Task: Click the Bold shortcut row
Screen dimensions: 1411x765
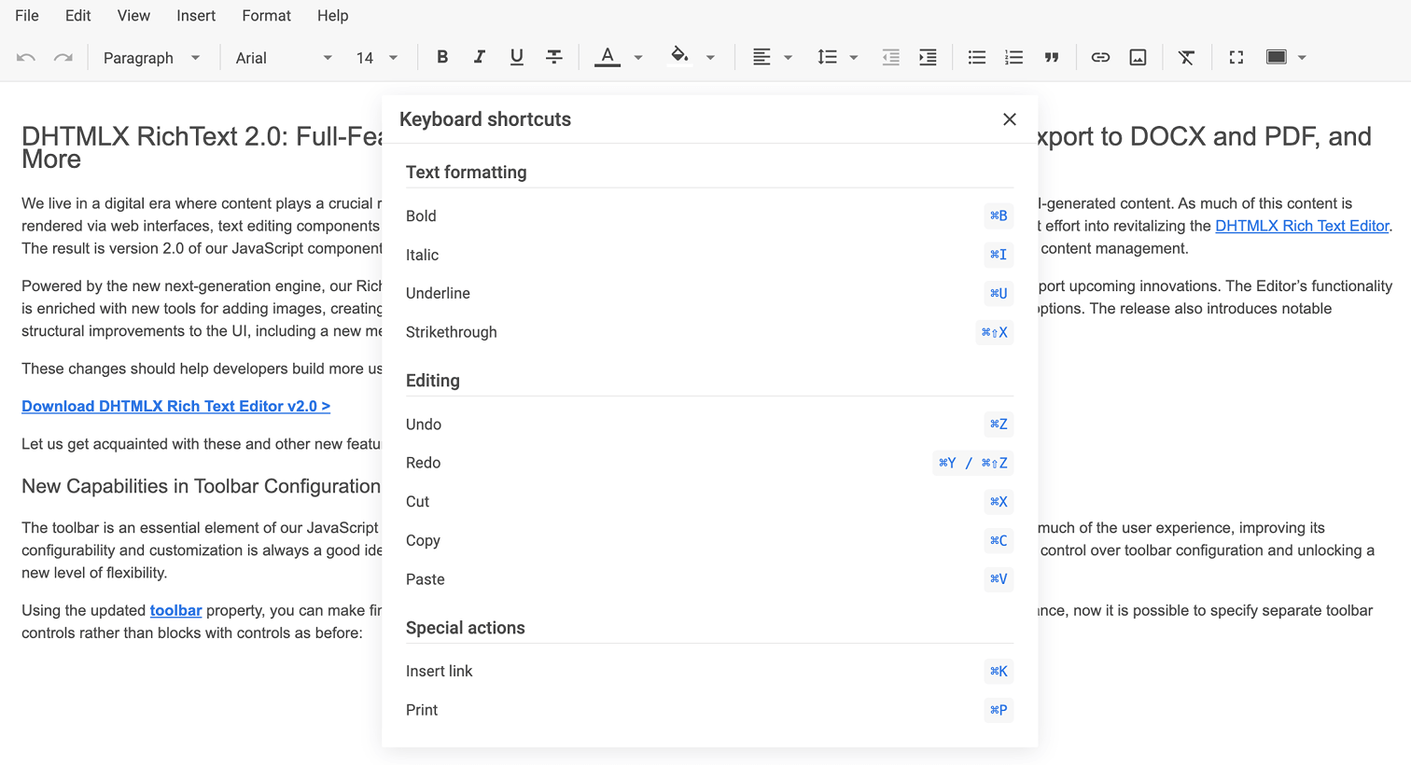Action: [x=709, y=216]
